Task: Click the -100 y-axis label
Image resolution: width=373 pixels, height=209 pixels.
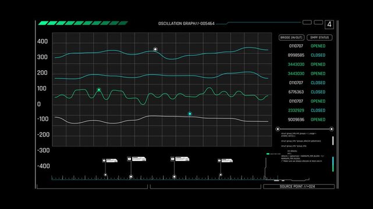Action: click(x=43, y=119)
